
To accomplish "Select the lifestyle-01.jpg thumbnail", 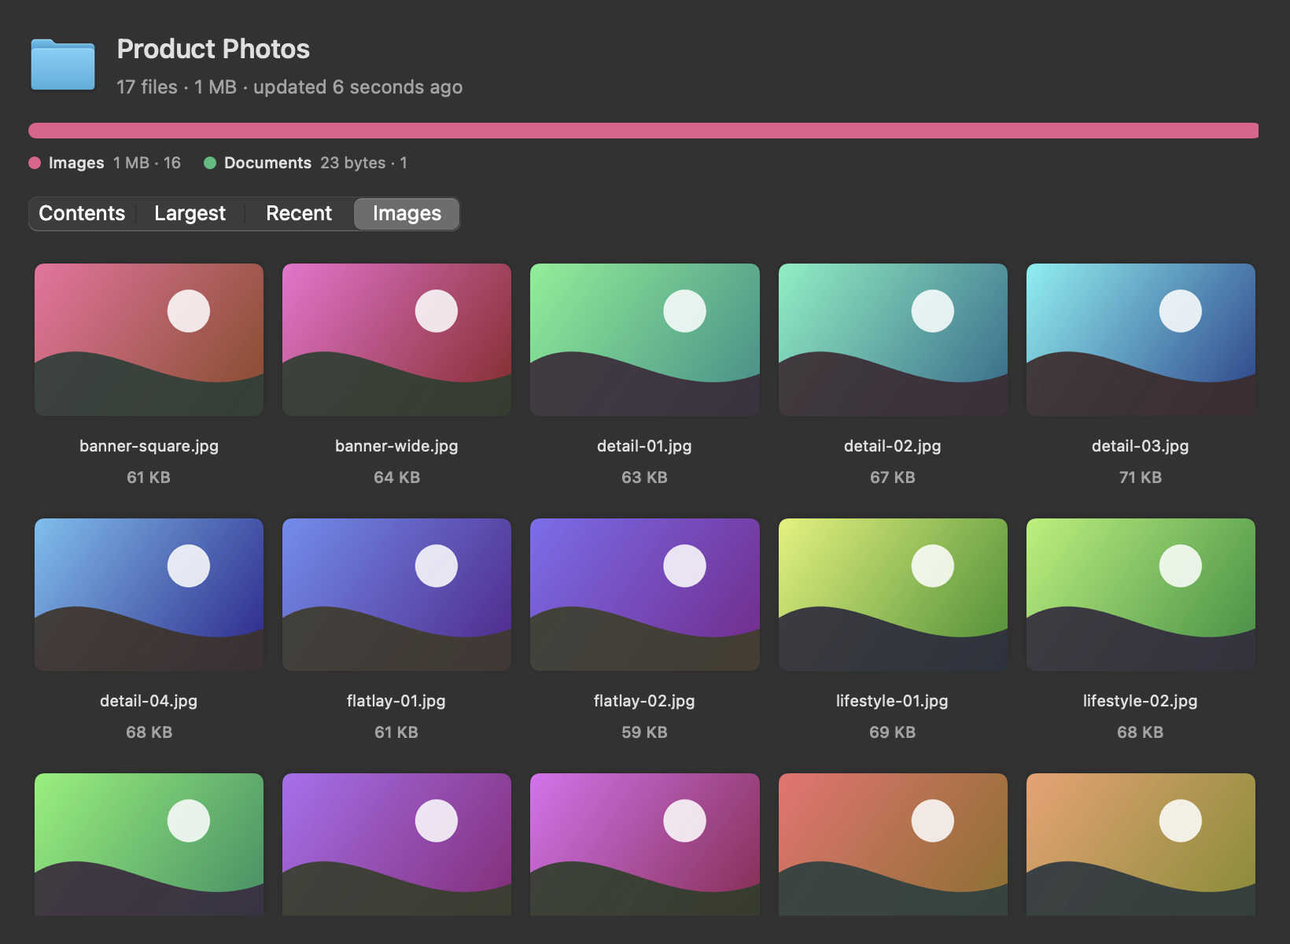I will [x=893, y=595].
